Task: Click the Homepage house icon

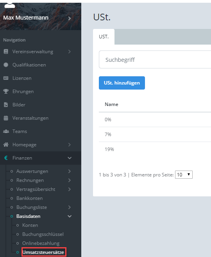Action: click(x=6, y=145)
